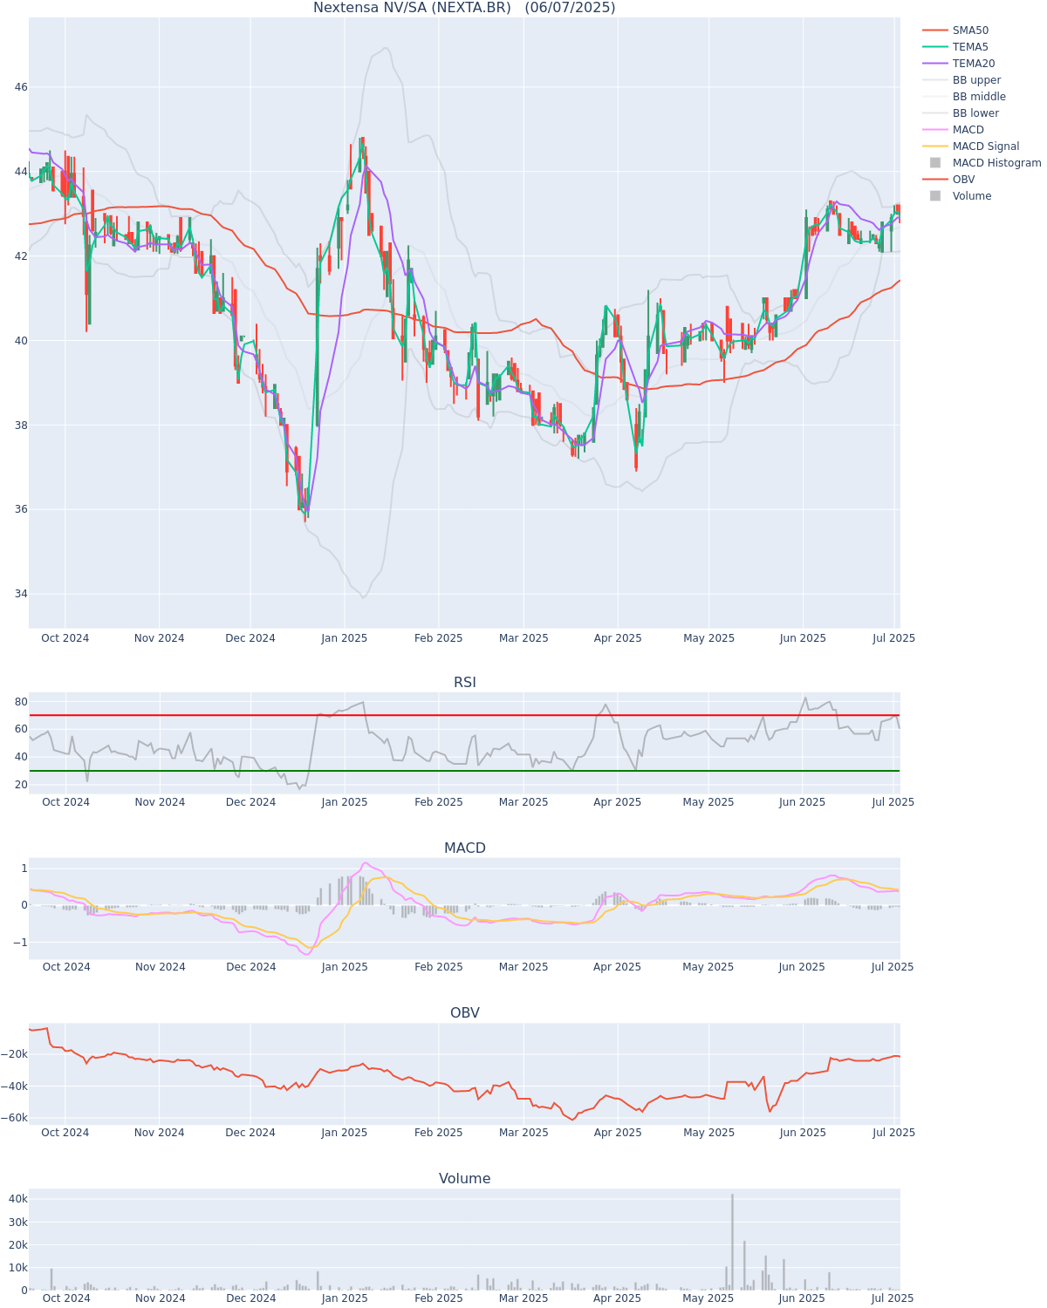Click Mar 2025 on the OBV axis
The width and height of the screenshot is (1047, 1308).
click(x=524, y=1133)
